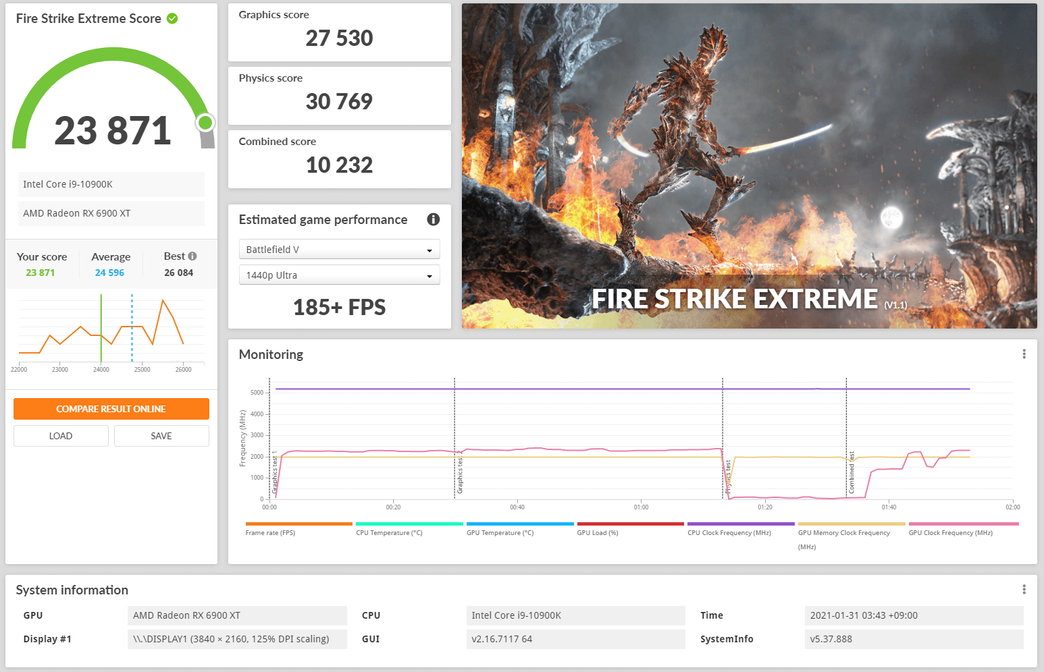Screen dimensions: 1044x672
Task: Click the 185+ FPS estimate
Action: click(339, 307)
